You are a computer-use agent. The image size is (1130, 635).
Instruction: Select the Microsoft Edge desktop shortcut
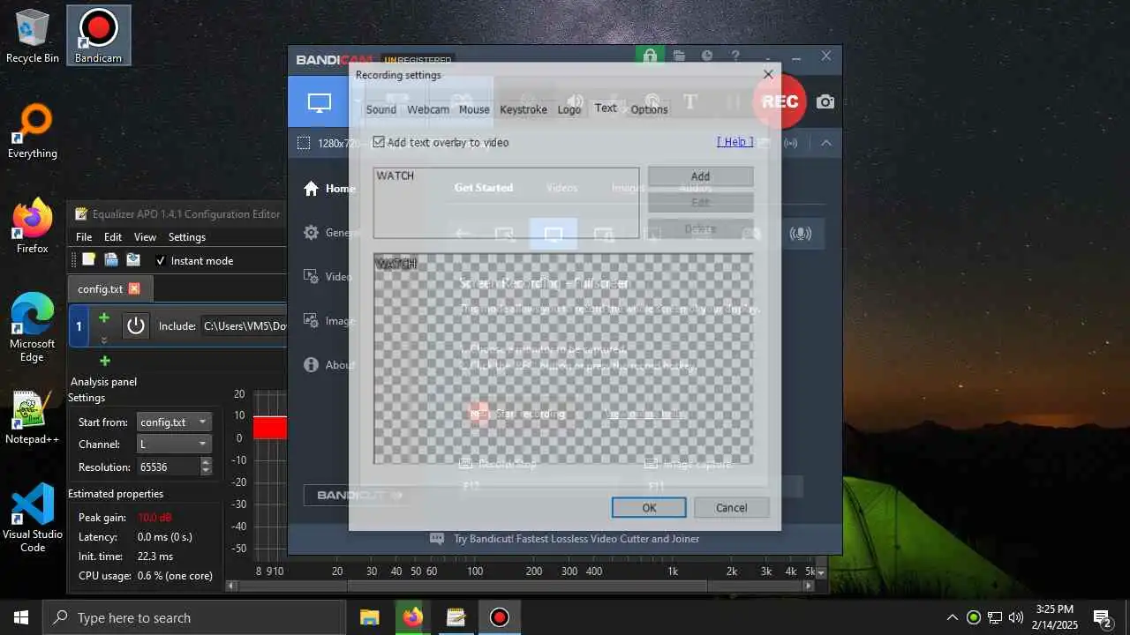[x=33, y=328]
